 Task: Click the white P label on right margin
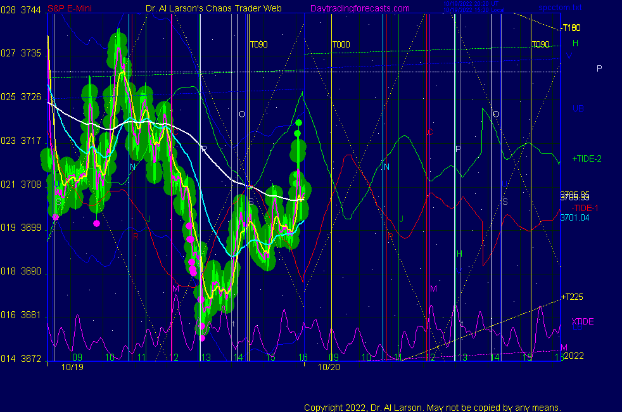click(599, 68)
